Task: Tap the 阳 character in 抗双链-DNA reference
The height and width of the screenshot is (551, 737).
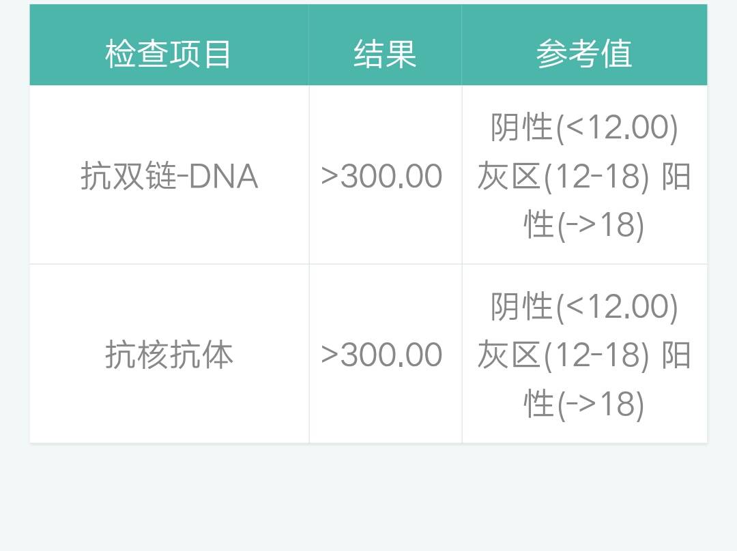Action: (x=676, y=177)
